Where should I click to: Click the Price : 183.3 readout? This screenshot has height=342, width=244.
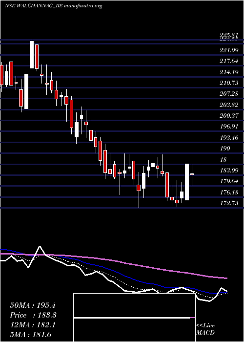33,315
